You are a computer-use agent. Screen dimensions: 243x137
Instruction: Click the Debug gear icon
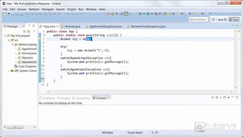tap(140, 14)
